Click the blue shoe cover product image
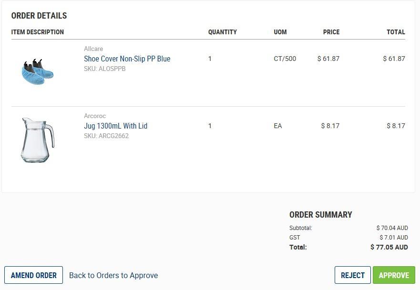The image size is (420, 290). click(x=37, y=72)
